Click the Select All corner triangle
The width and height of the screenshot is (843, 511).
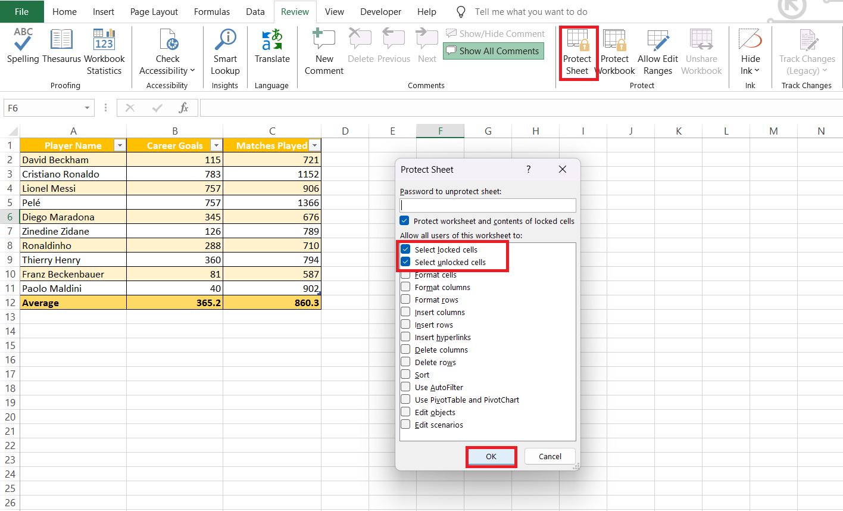pyautogui.click(x=13, y=132)
